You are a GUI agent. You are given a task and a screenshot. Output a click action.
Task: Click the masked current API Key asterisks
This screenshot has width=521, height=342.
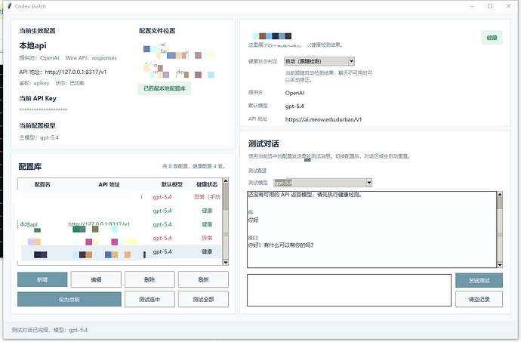coord(43,109)
